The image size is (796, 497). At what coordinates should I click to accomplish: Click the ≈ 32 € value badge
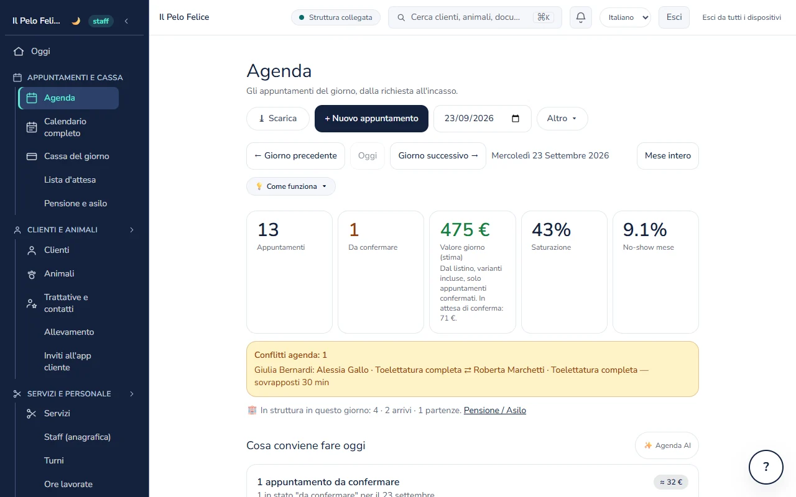point(671,482)
